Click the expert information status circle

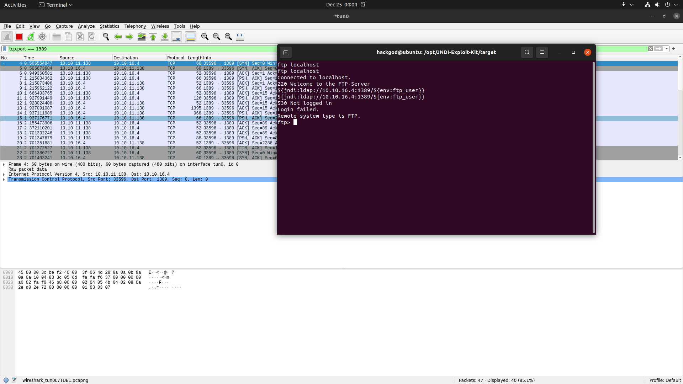[x=6, y=380]
